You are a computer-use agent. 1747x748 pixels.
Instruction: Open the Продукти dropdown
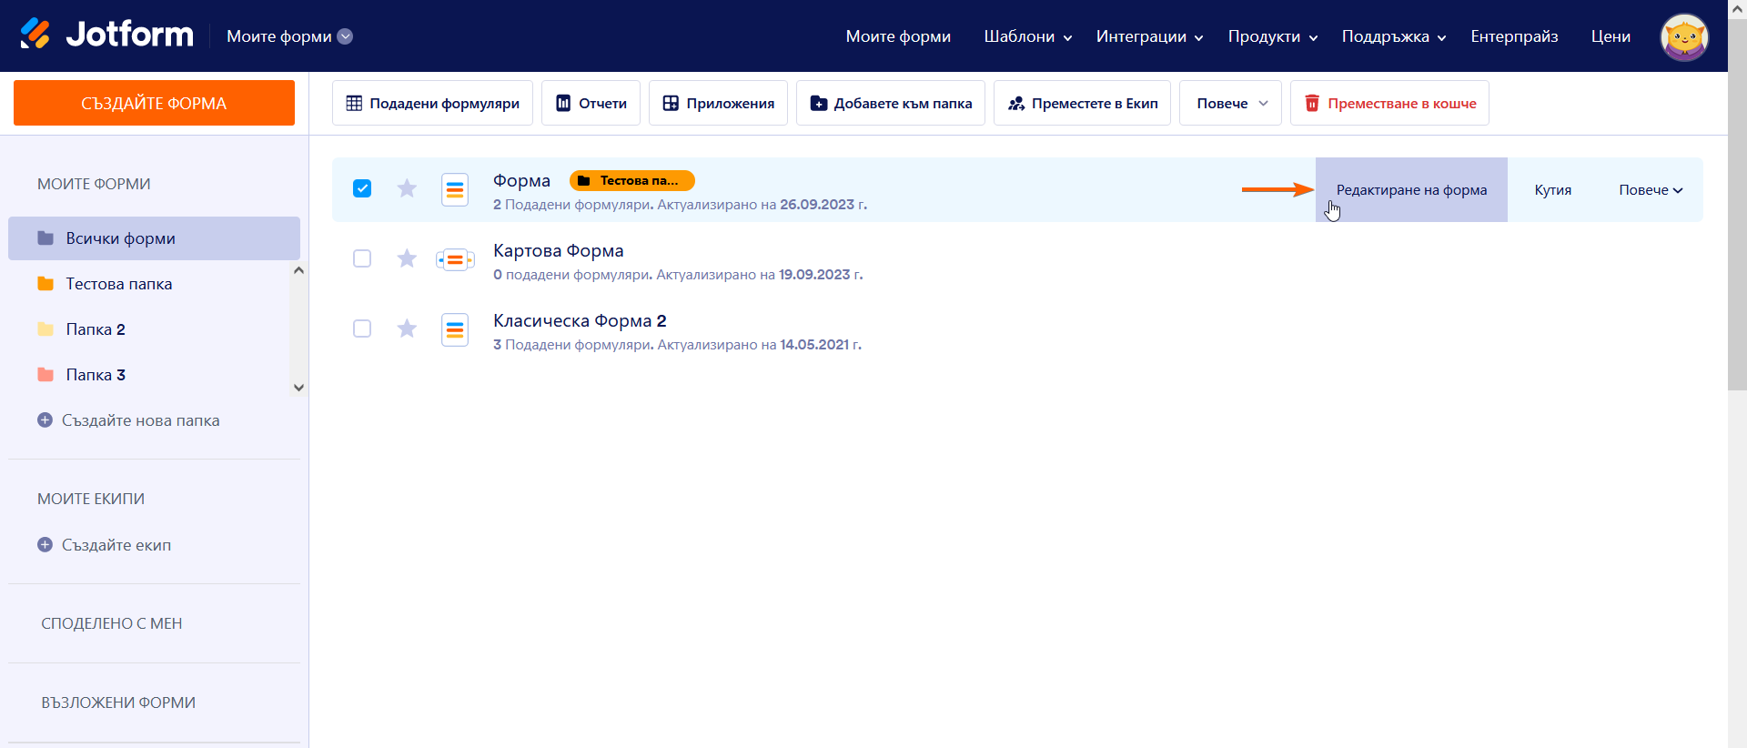tap(1273, 36)
